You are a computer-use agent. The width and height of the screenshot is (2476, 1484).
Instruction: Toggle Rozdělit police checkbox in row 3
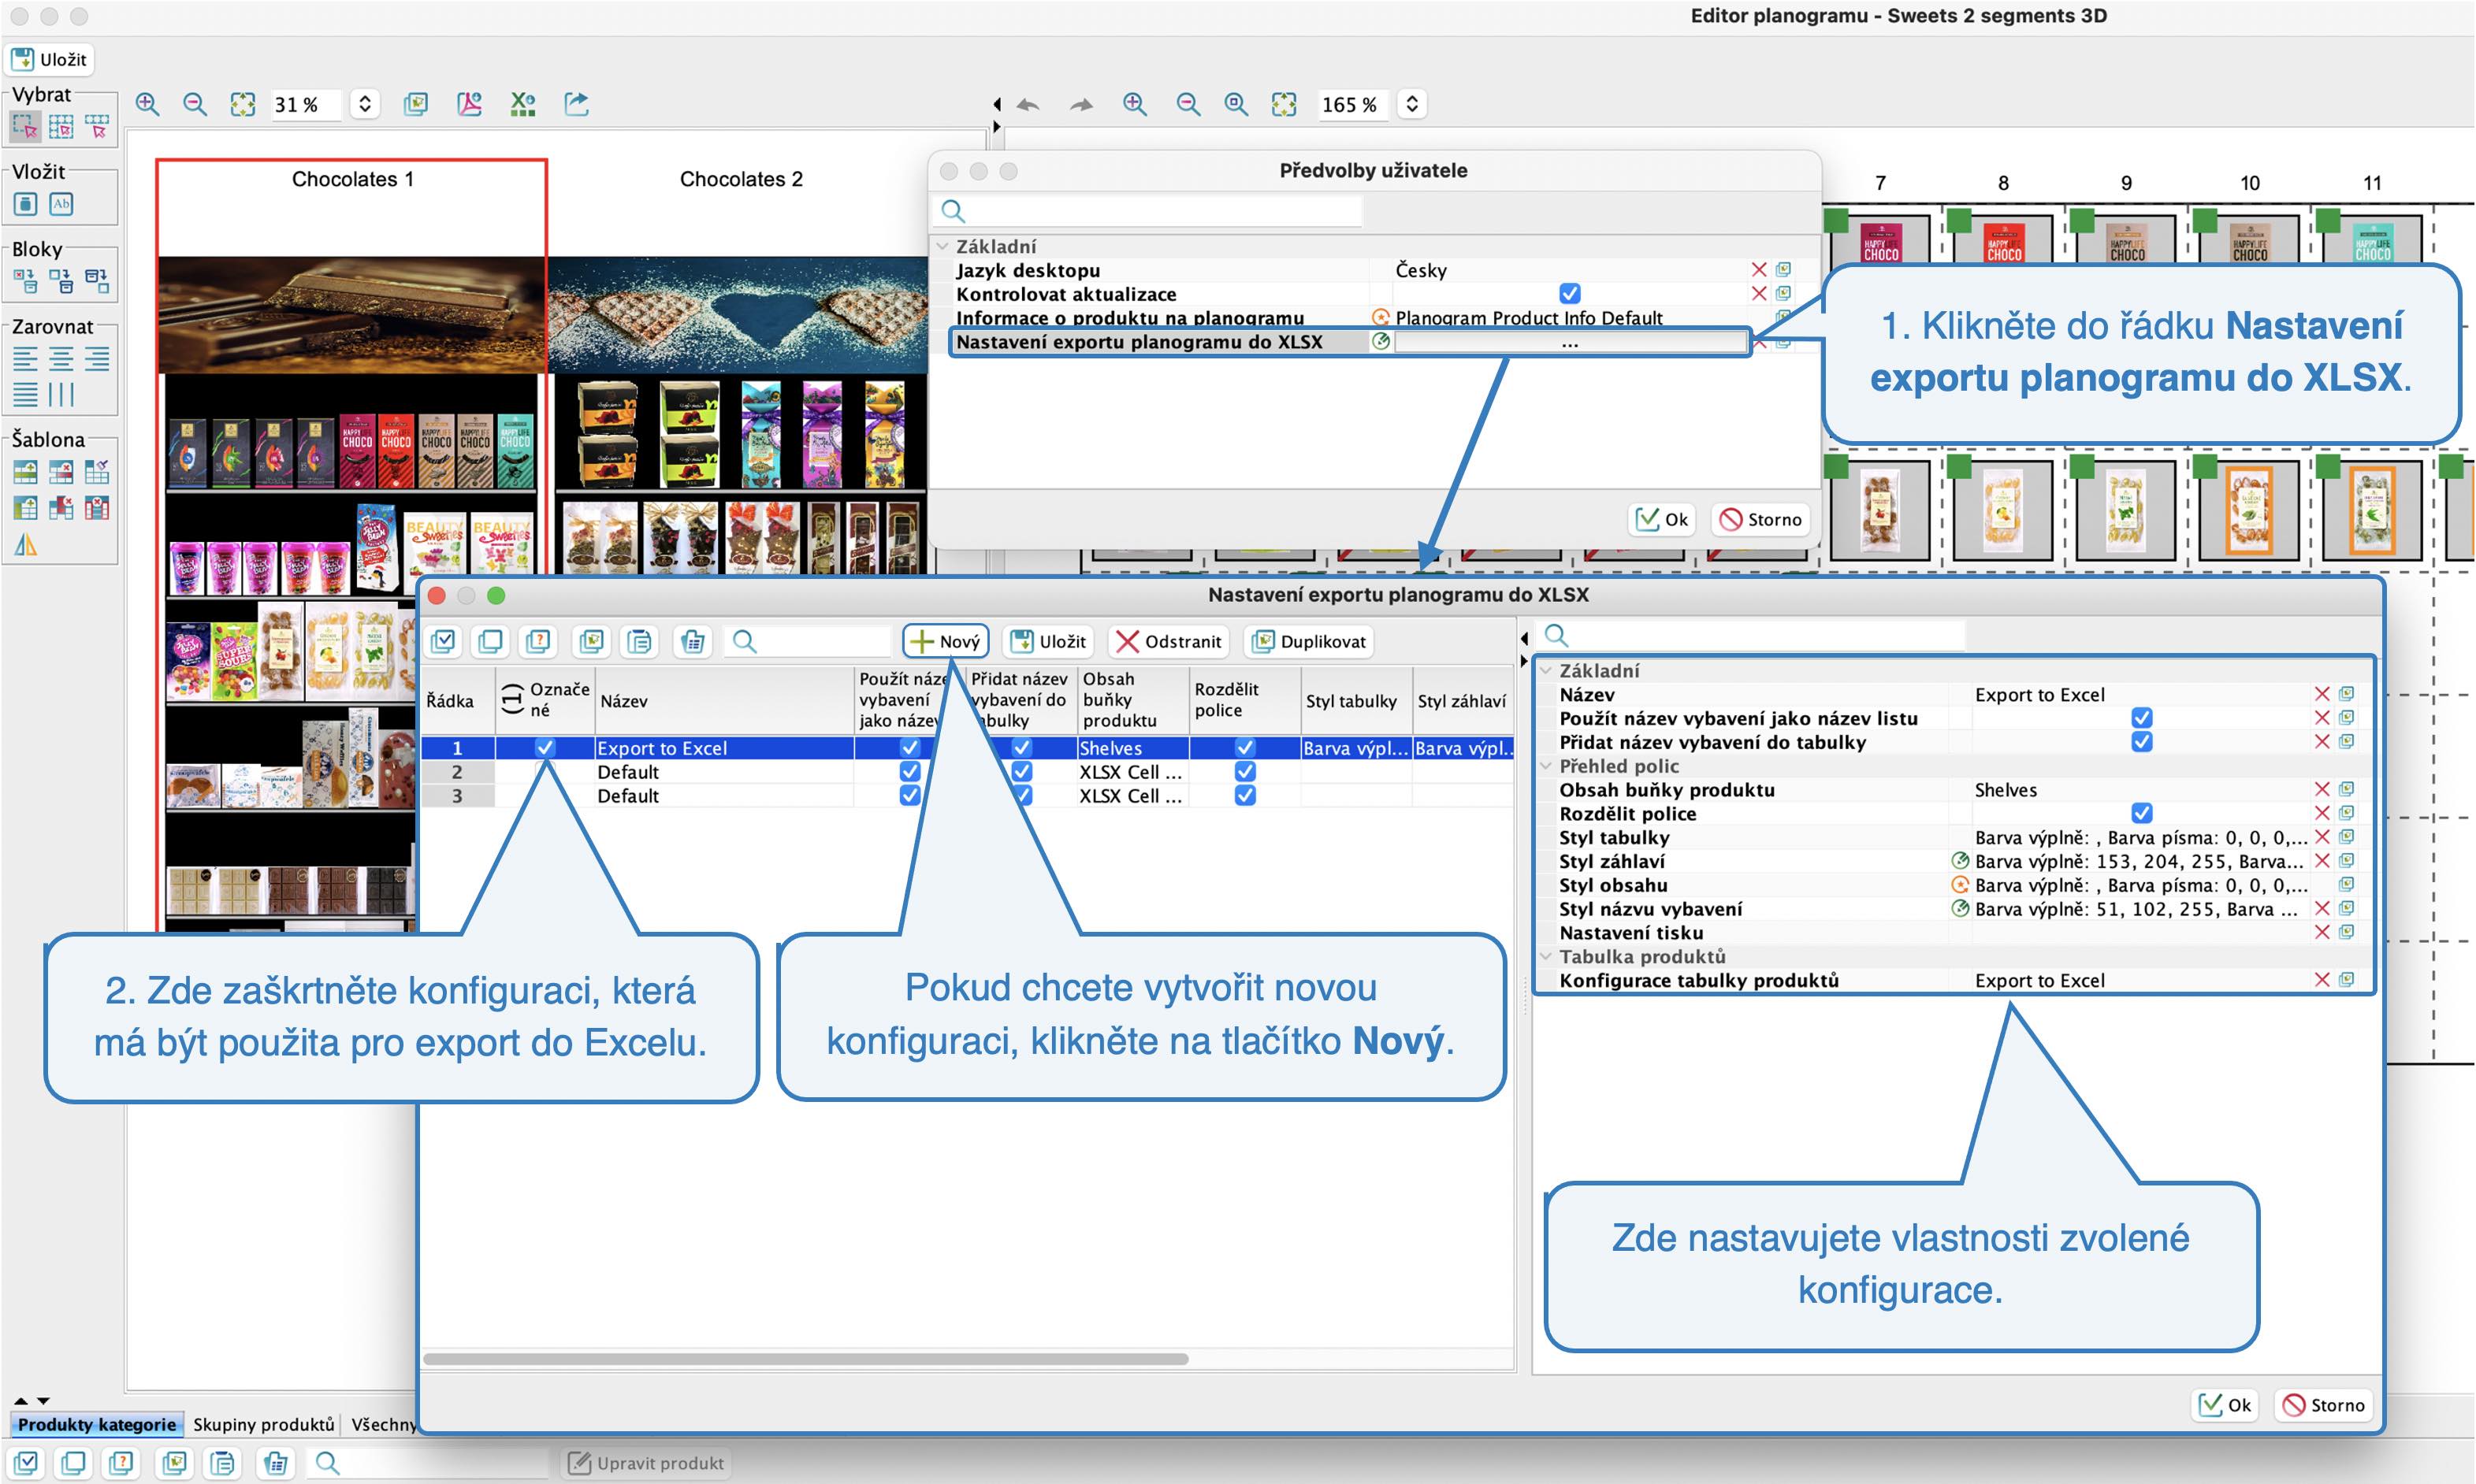1244,796
